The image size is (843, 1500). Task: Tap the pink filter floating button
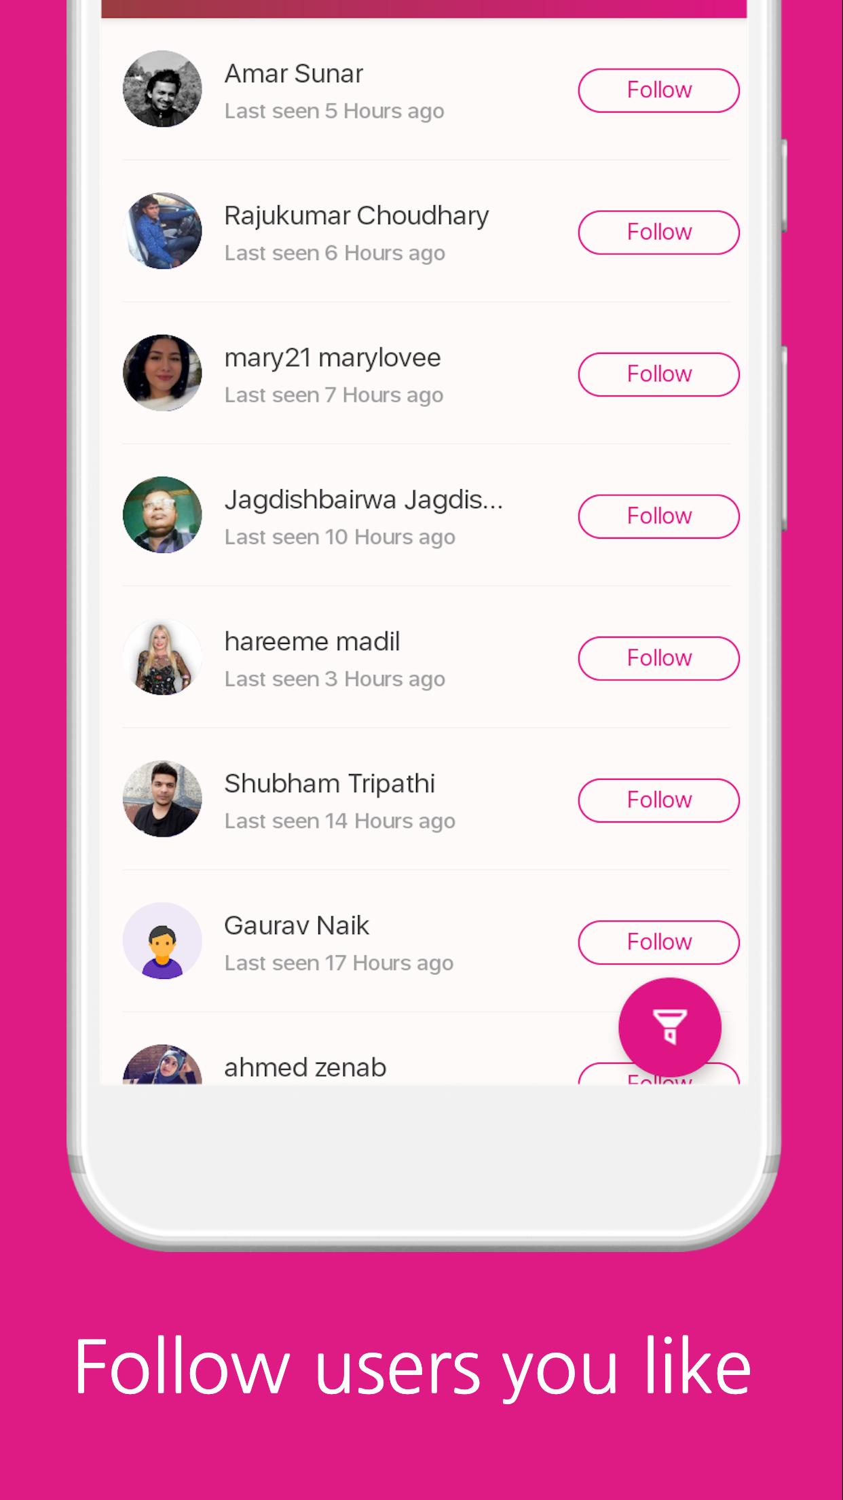coord(670,1028)
